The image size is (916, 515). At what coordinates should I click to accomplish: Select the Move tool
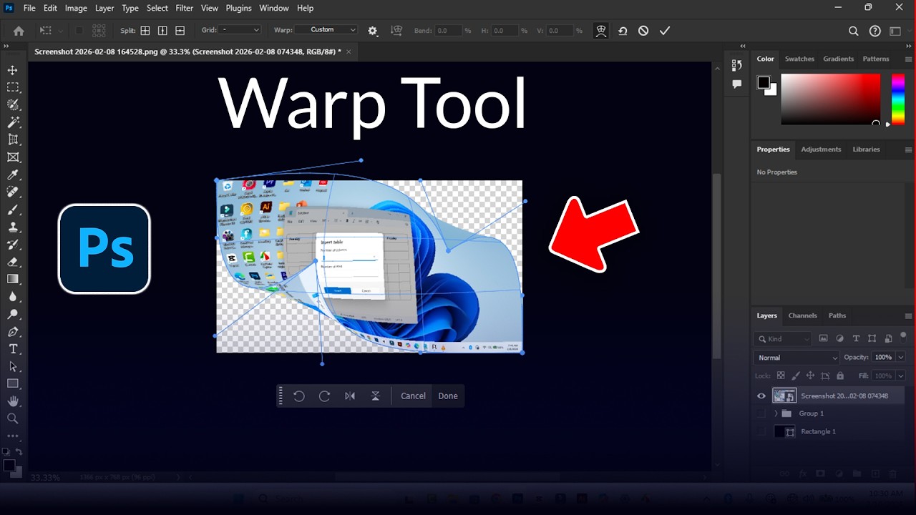click(13, 70)
